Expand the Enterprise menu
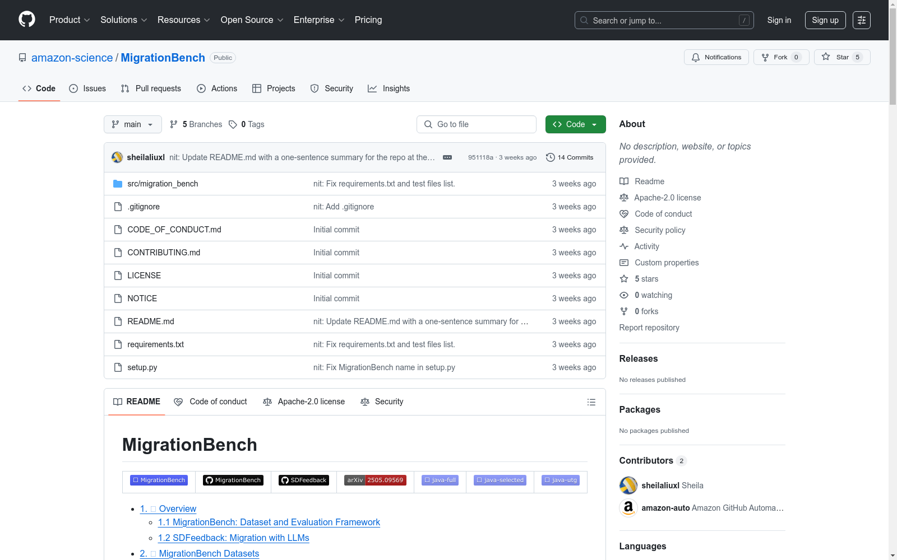The image size is (897, 560). [x=319, y=20]
